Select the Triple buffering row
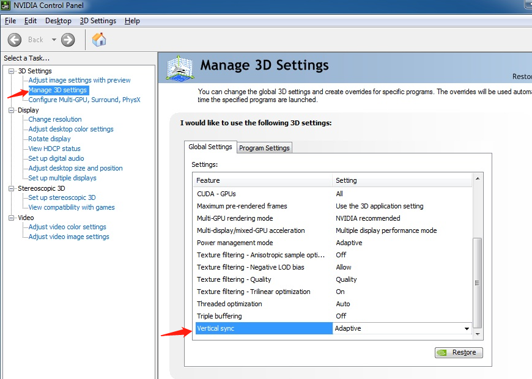The image size is (532, 379). click(263, 316)
